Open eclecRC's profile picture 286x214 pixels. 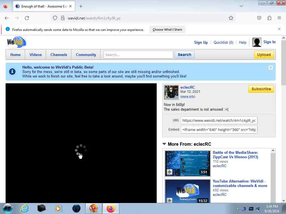click(x=171, y=93)
